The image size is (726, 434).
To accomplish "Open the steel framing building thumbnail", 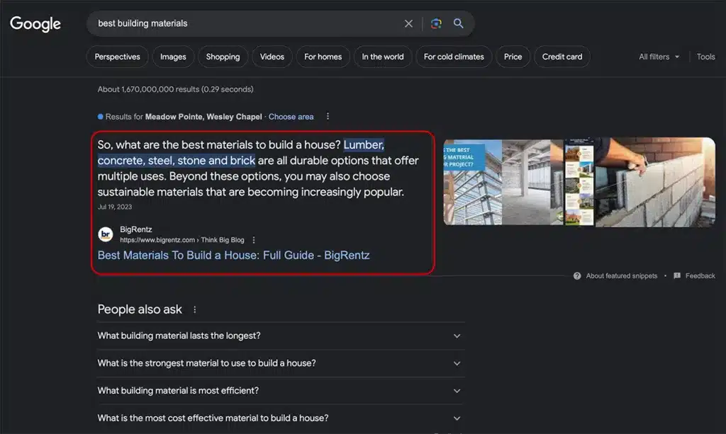I will click(472, 182).
